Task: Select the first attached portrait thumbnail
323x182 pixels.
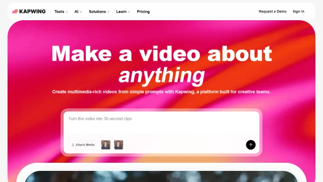Action: pyautogui.click(x=105, y=145)
